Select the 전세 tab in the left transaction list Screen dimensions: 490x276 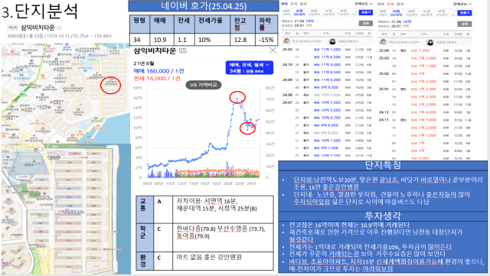[x=294, y=4]
